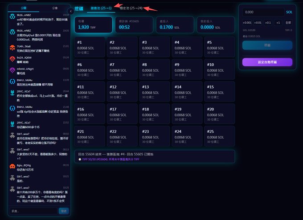Select mining block #15

pos(220,92)
